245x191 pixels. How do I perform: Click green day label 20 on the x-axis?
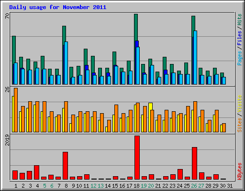[x=151, y=186]
